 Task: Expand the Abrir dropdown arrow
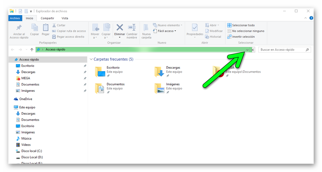218,25
